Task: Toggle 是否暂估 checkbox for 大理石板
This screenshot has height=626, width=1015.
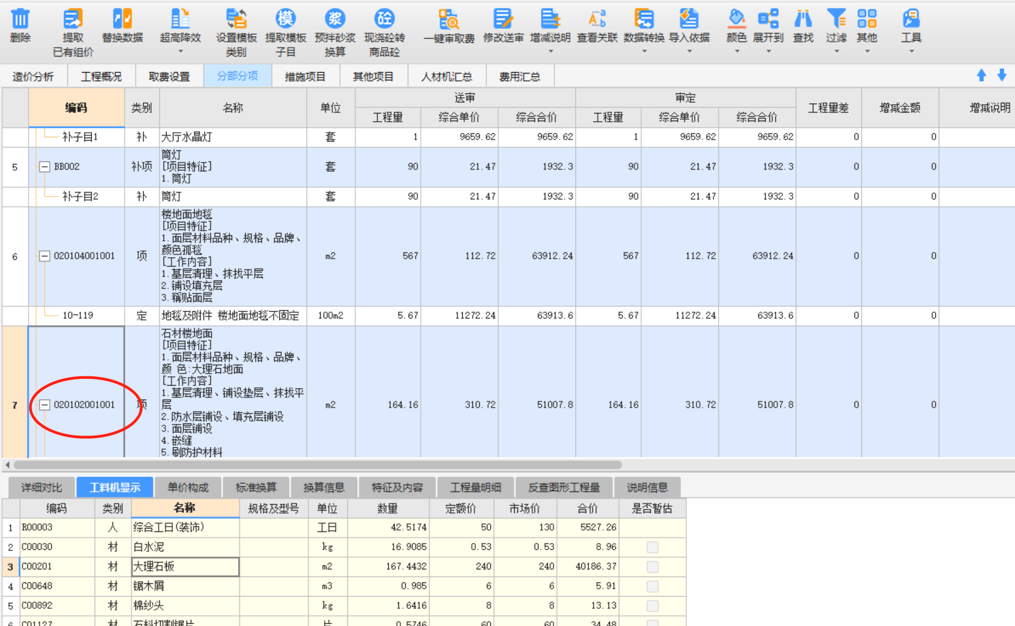Action: 652,567
